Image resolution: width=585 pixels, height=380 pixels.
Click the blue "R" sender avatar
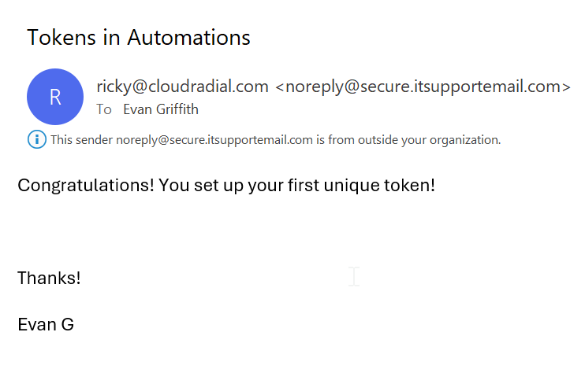coord(55,97)
